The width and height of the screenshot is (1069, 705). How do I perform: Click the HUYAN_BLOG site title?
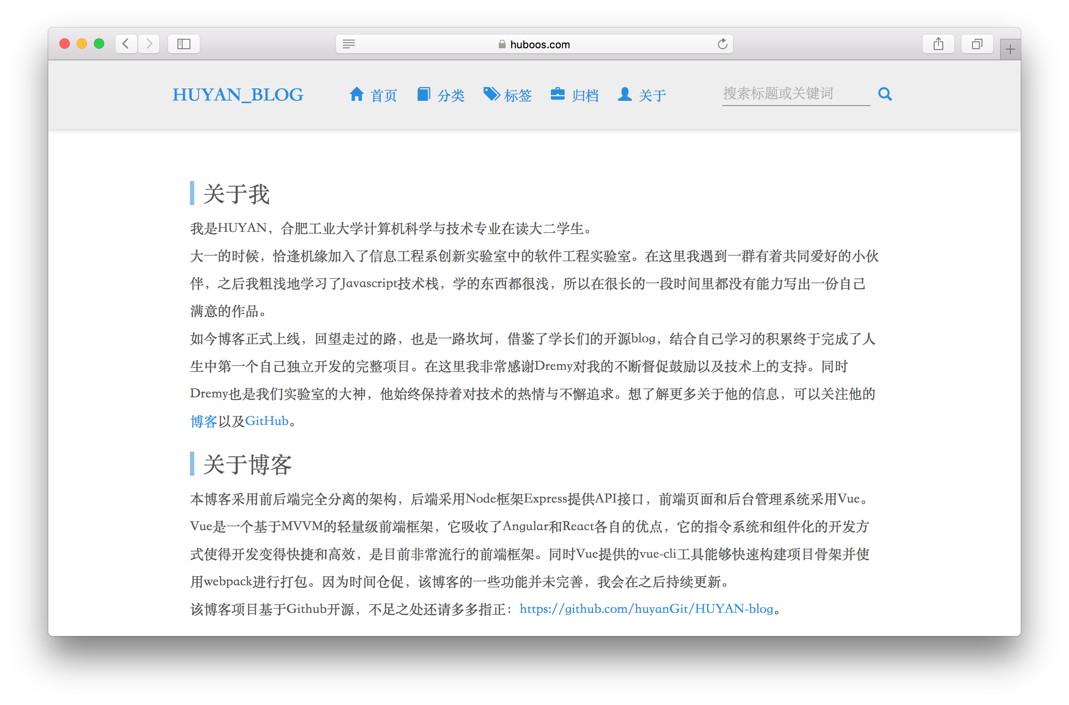coord(238,95)
